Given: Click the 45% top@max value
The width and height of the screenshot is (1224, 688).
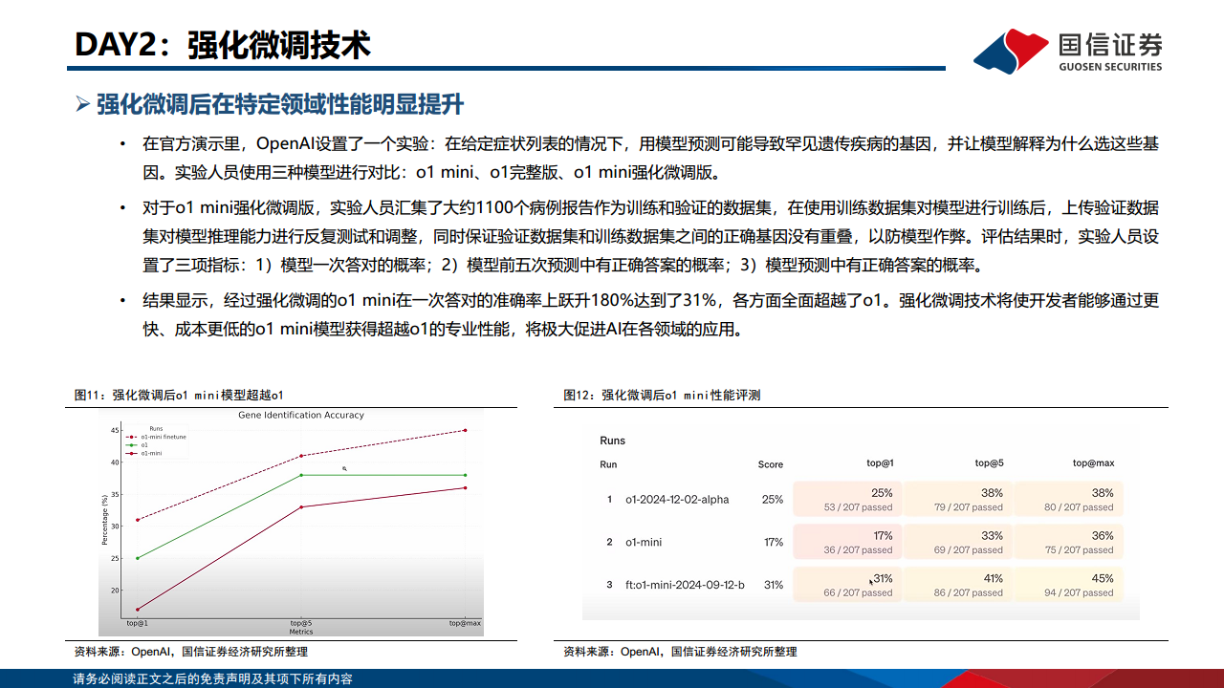Looking at the screenshot, I should [1103, 578].
